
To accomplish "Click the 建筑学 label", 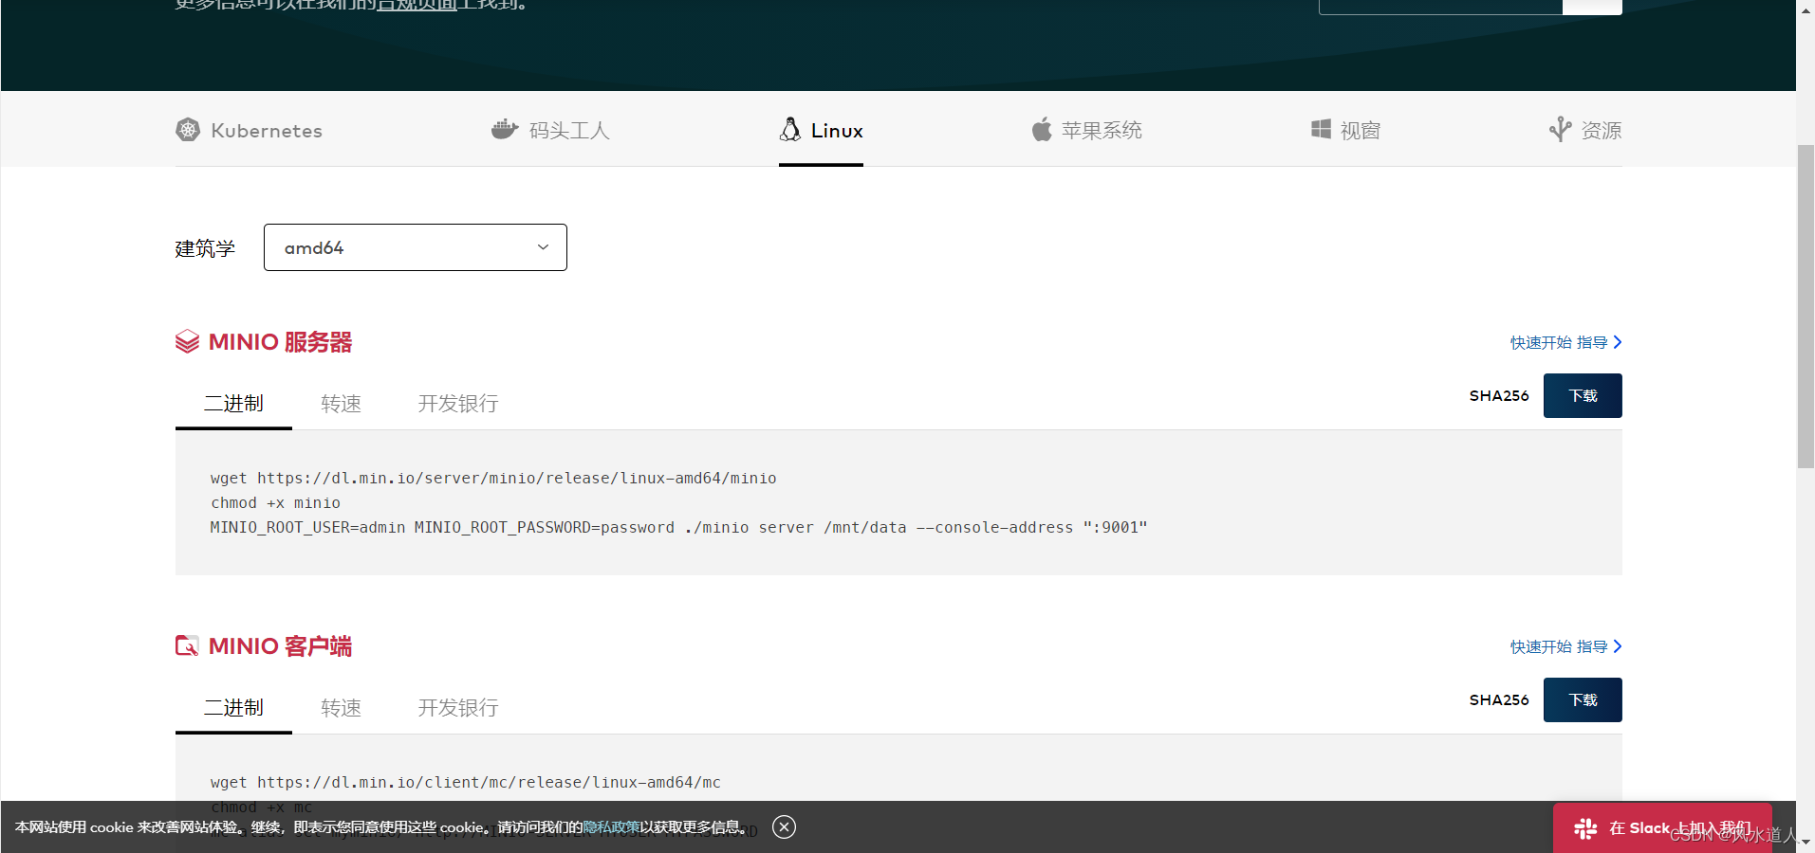I will click(205, 248).
